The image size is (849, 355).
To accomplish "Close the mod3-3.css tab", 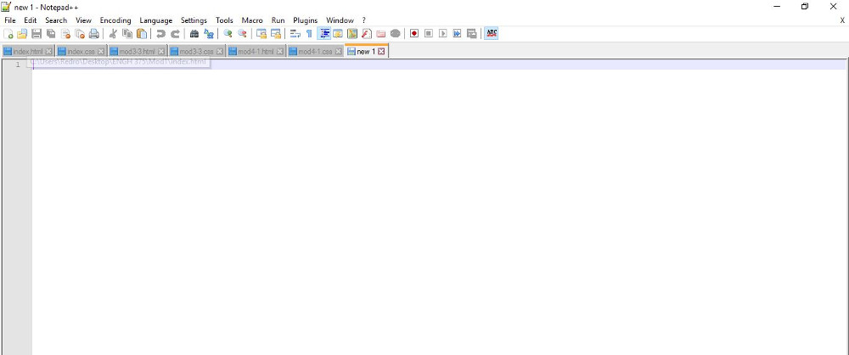I will point(219,52).
